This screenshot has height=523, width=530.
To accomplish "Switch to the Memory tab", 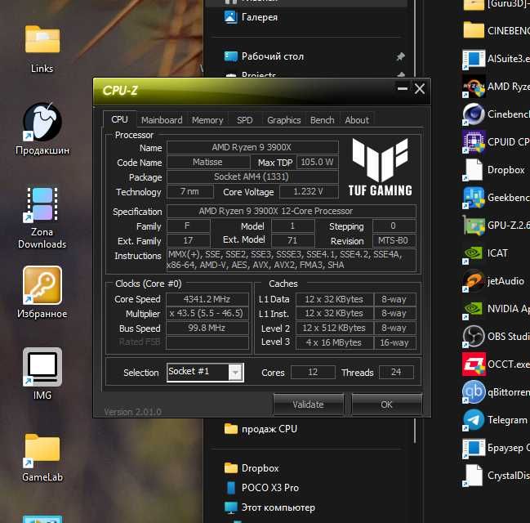I will [207, 120].
